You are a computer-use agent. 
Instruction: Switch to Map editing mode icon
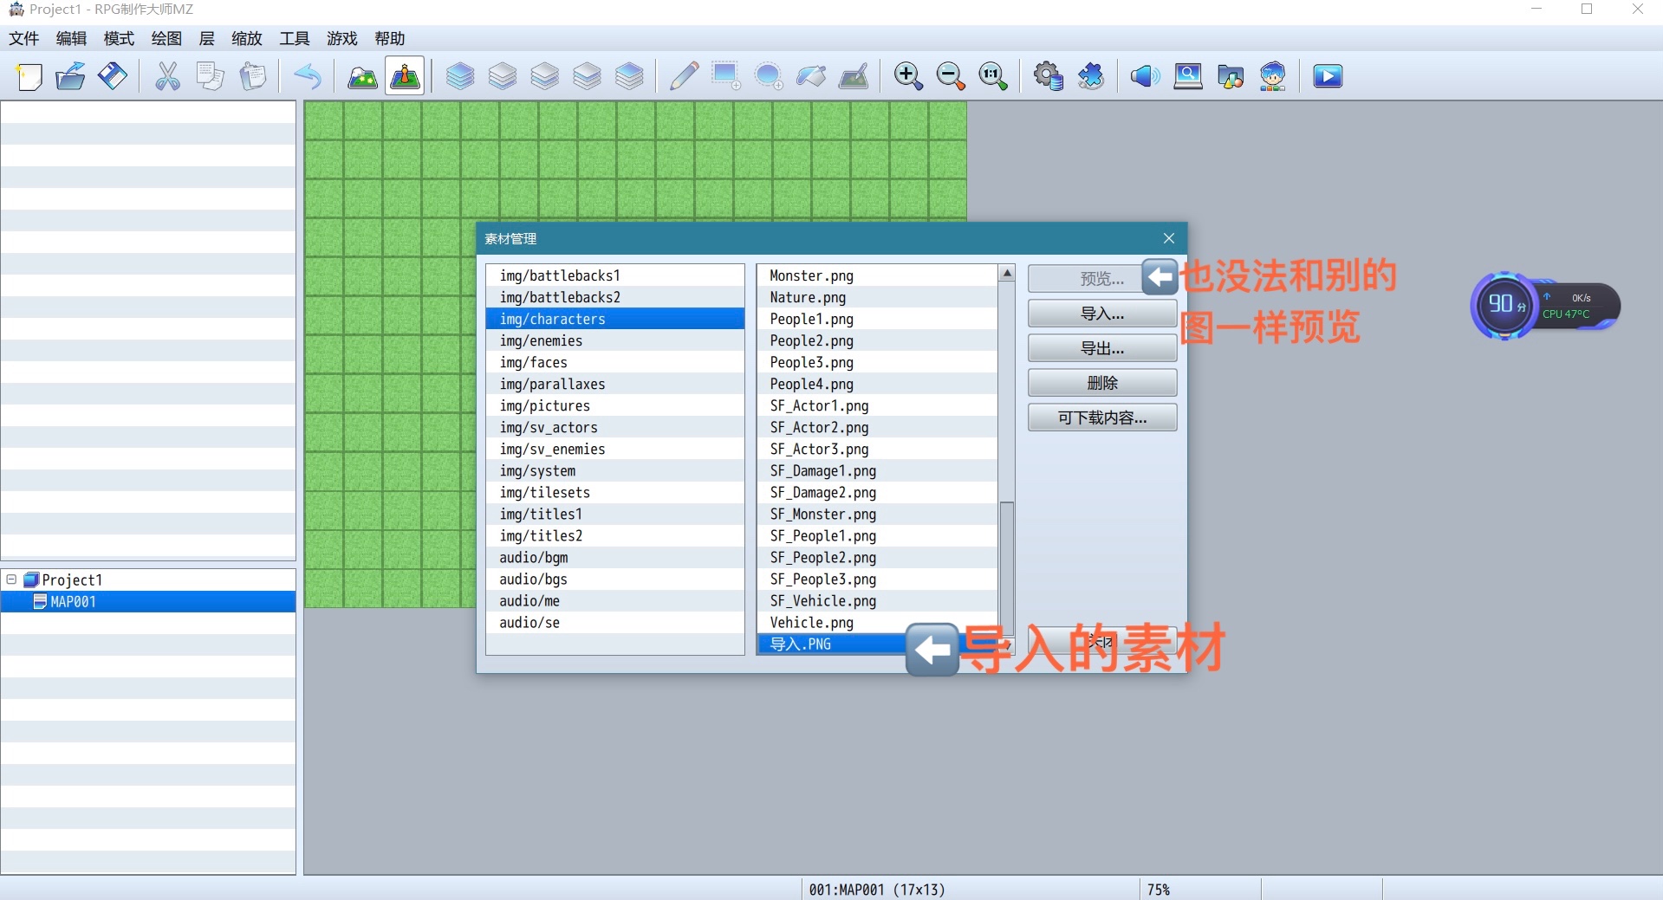tap(362, 76)
